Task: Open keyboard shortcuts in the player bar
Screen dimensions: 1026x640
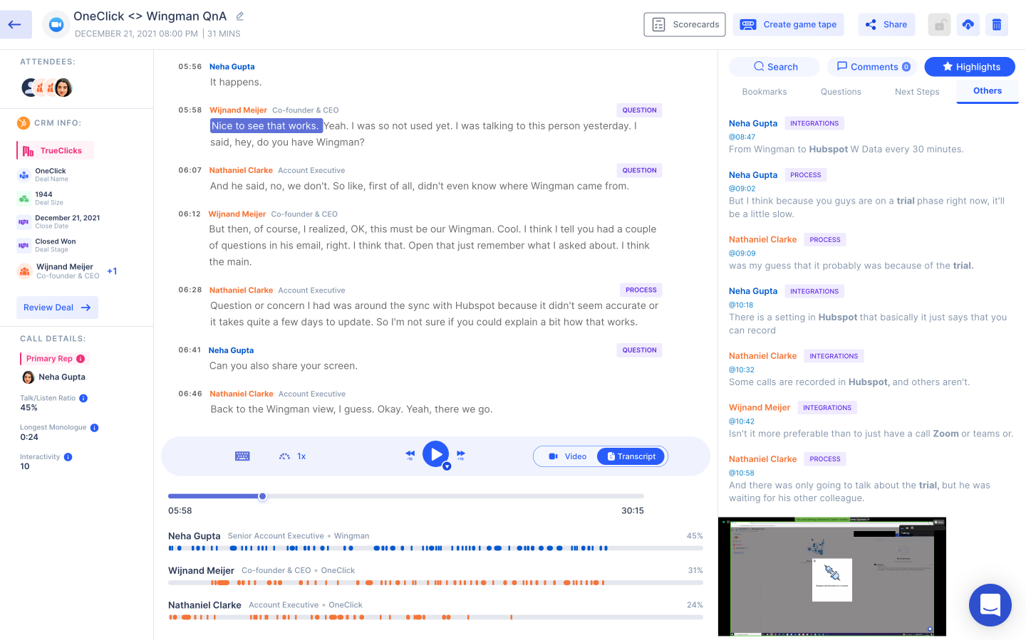Action: coord(242,456)
